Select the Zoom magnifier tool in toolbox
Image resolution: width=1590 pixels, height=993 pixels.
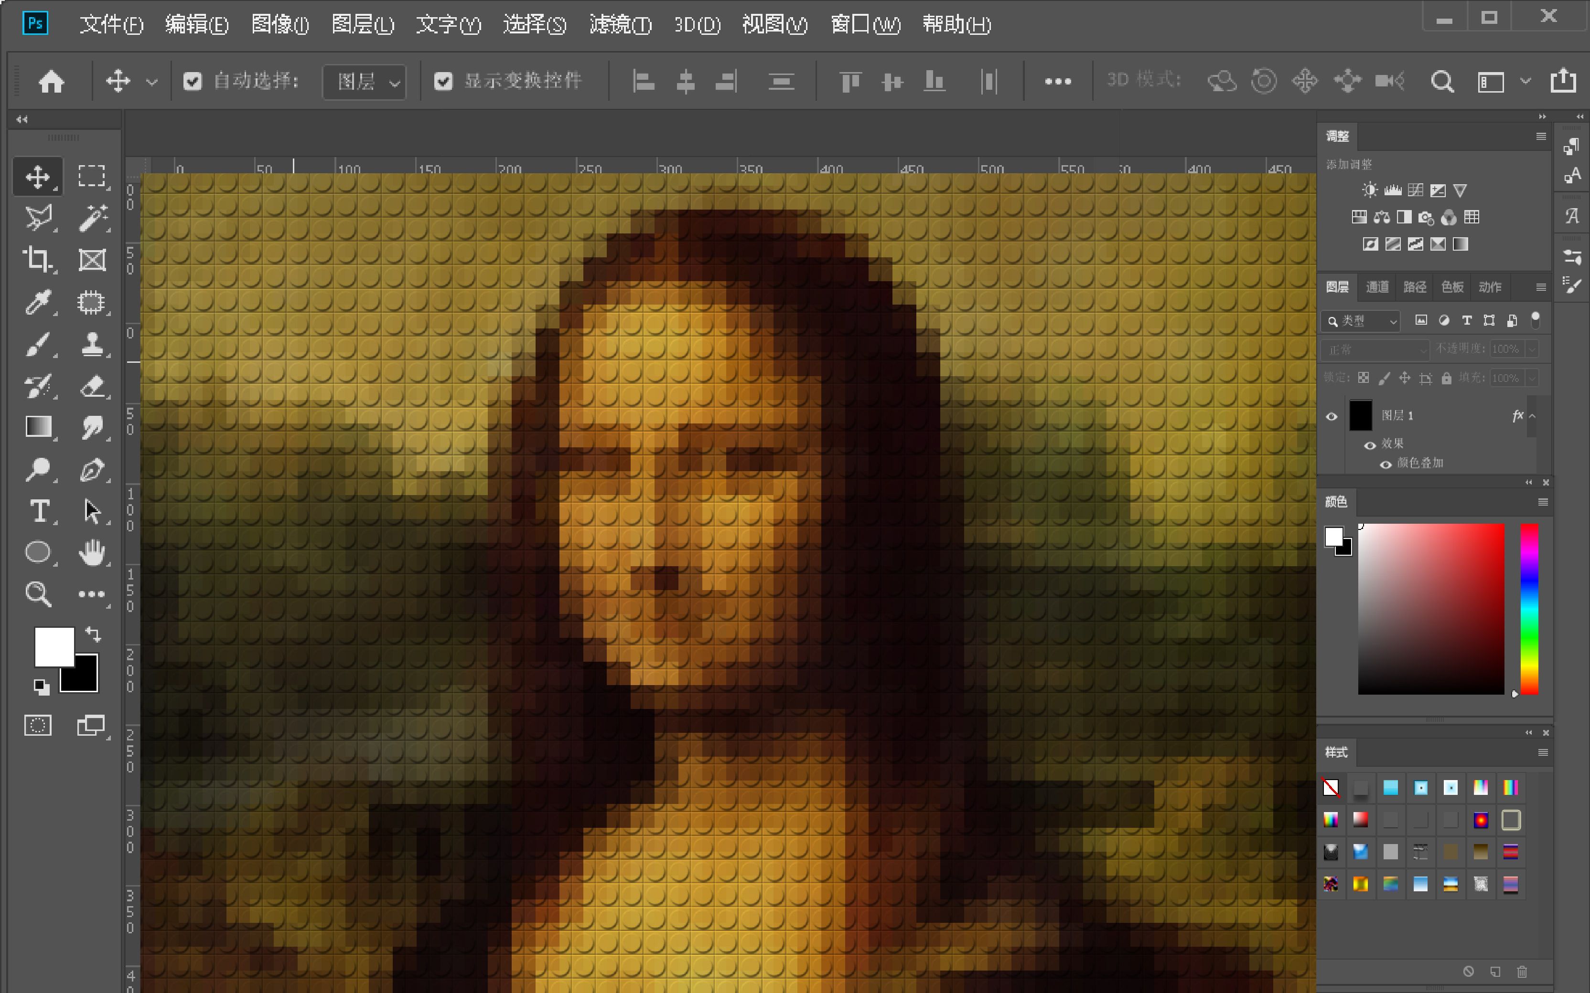pyautogui.click(x=37, y=594)
